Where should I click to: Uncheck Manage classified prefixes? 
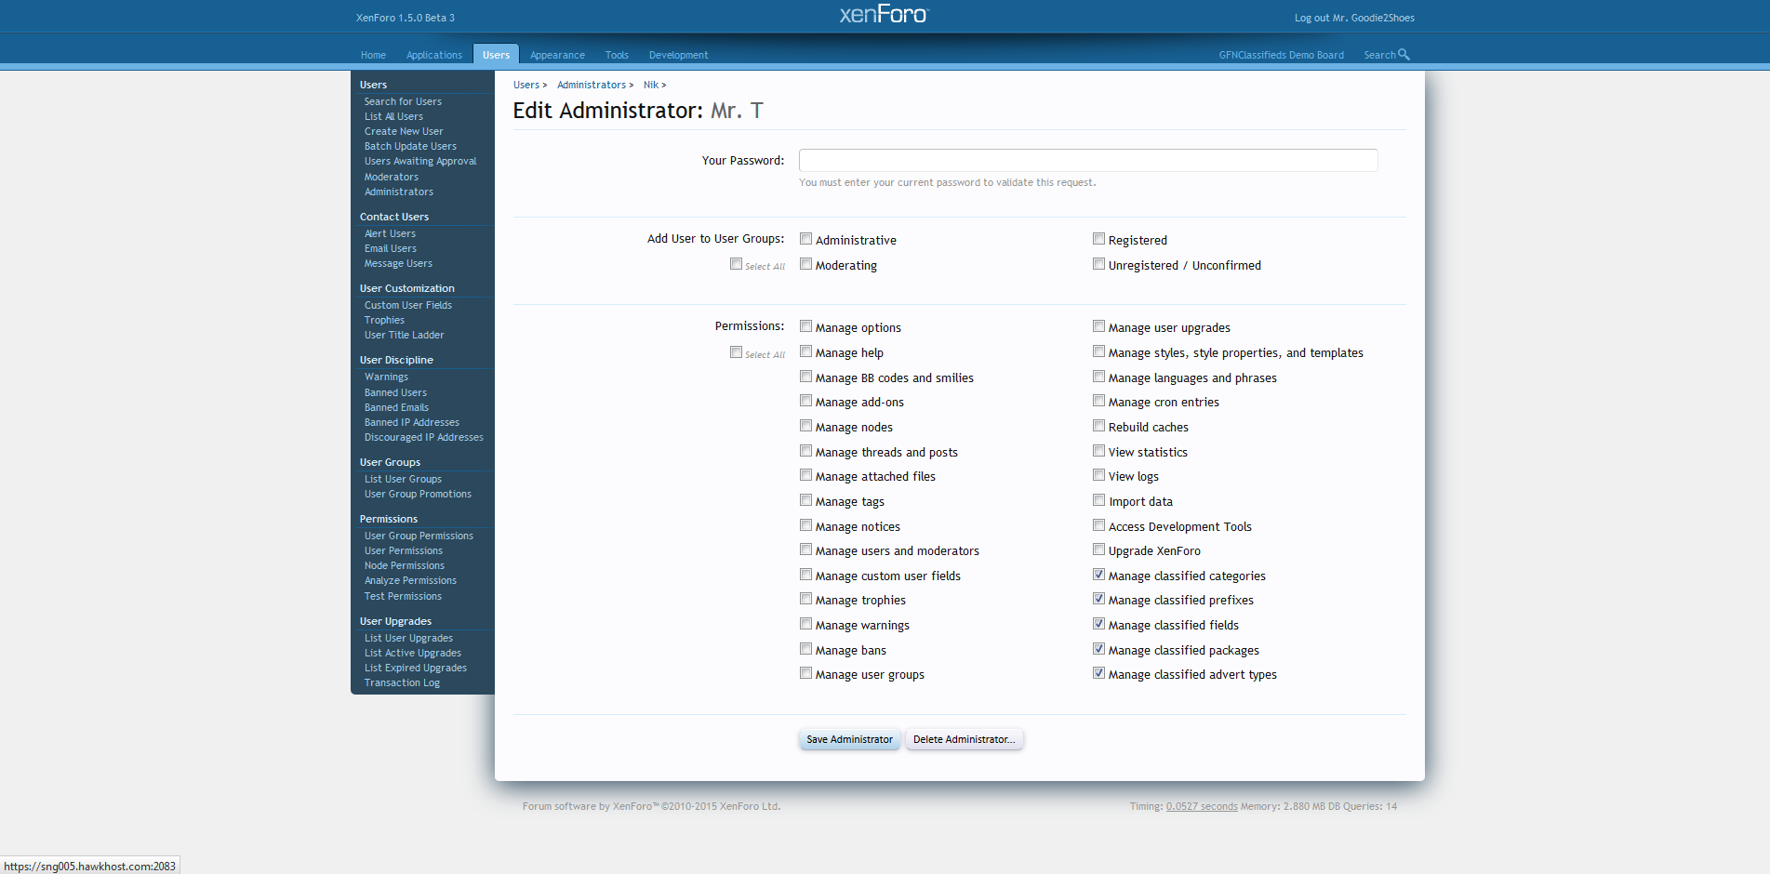click(1099, 599)
